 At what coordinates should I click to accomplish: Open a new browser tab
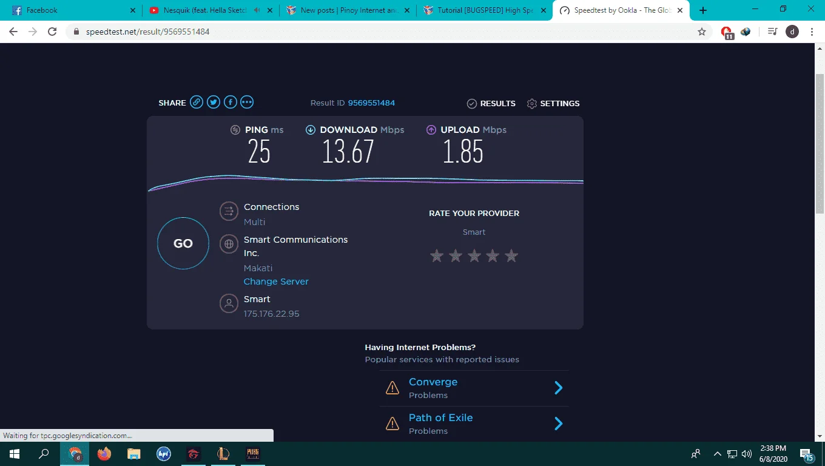703,10
